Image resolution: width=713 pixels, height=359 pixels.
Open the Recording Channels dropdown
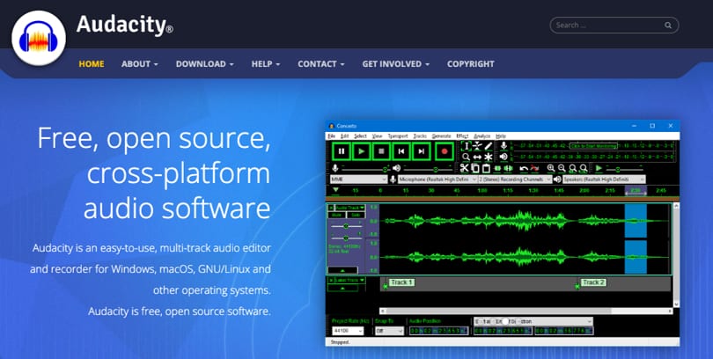tap(515, 179)
